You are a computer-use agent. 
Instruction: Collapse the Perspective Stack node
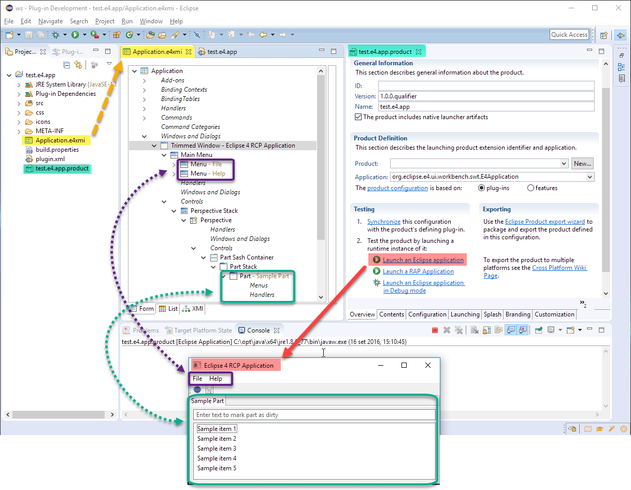(174, 211)
